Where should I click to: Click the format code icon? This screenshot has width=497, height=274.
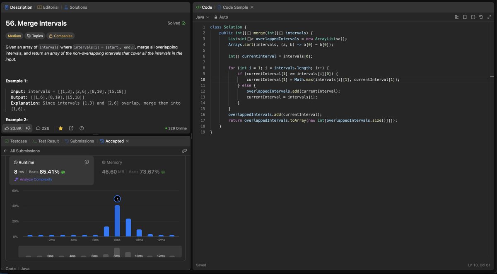tap(456, 17)
